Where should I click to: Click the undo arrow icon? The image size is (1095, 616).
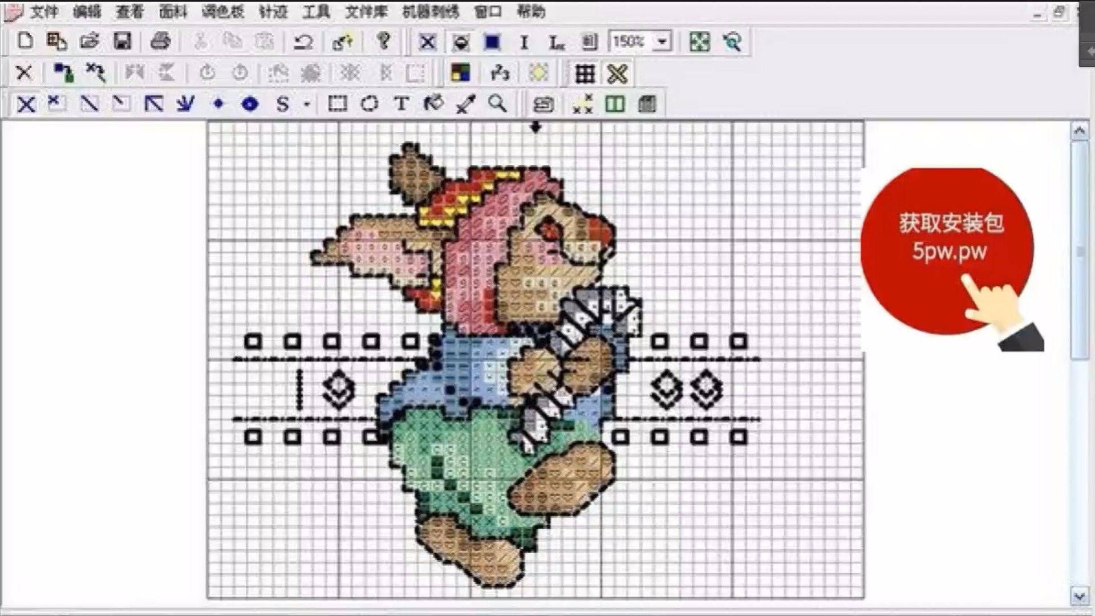coord(303,42)
